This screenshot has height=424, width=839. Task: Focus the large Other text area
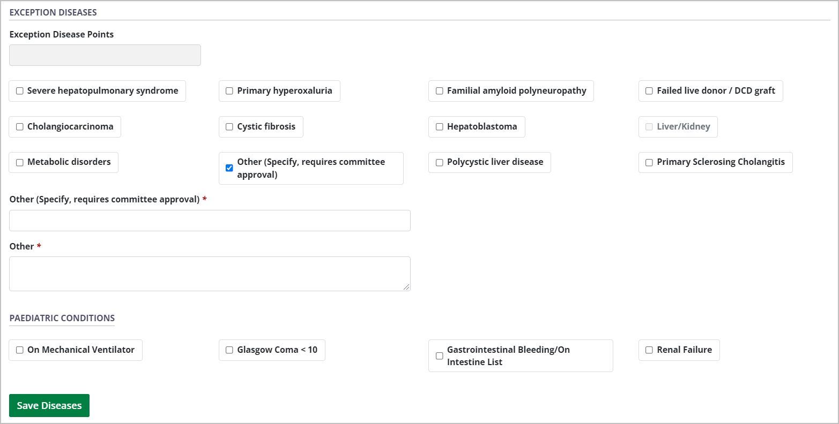(210, 273)
